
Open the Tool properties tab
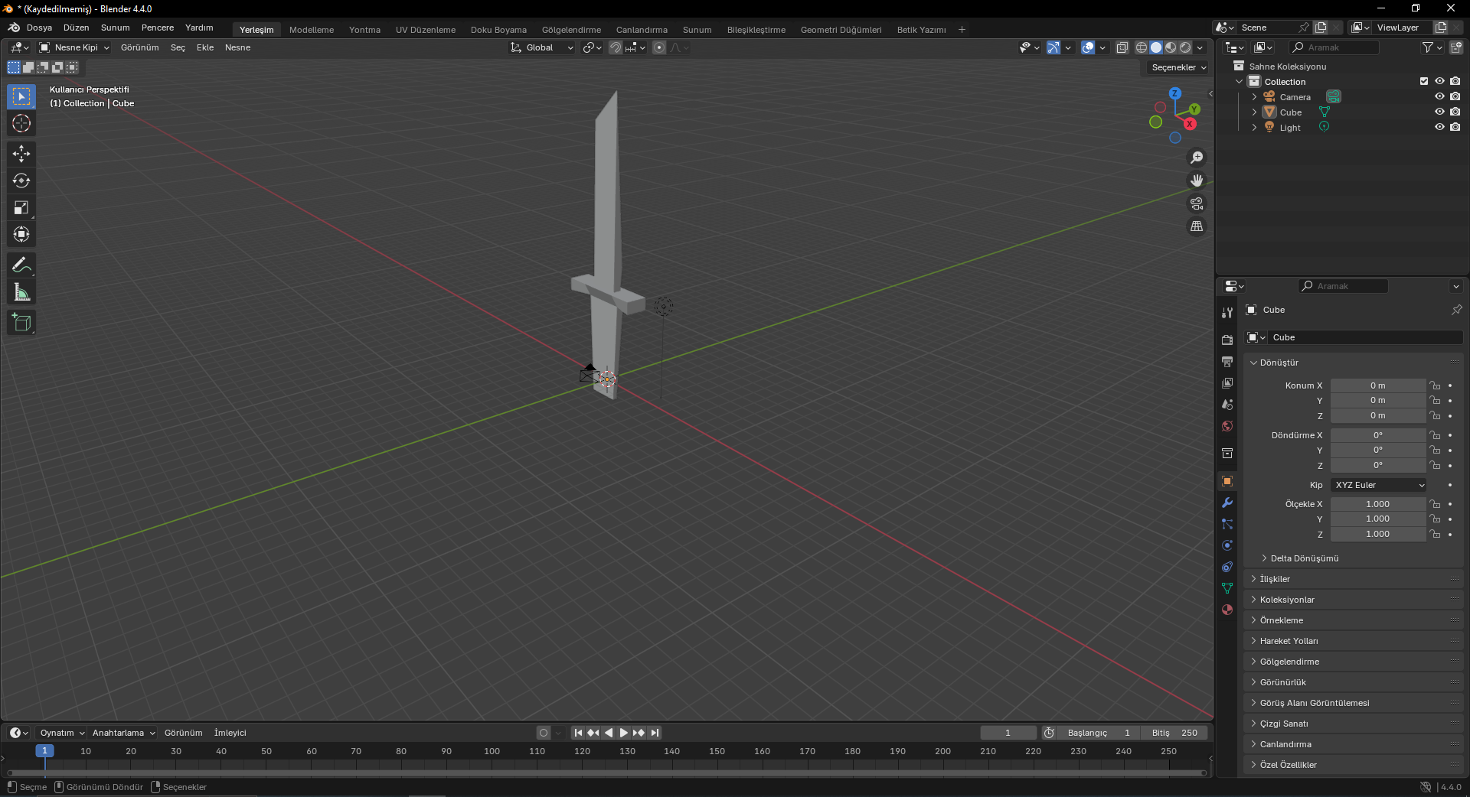click(x=1227, y=312)
